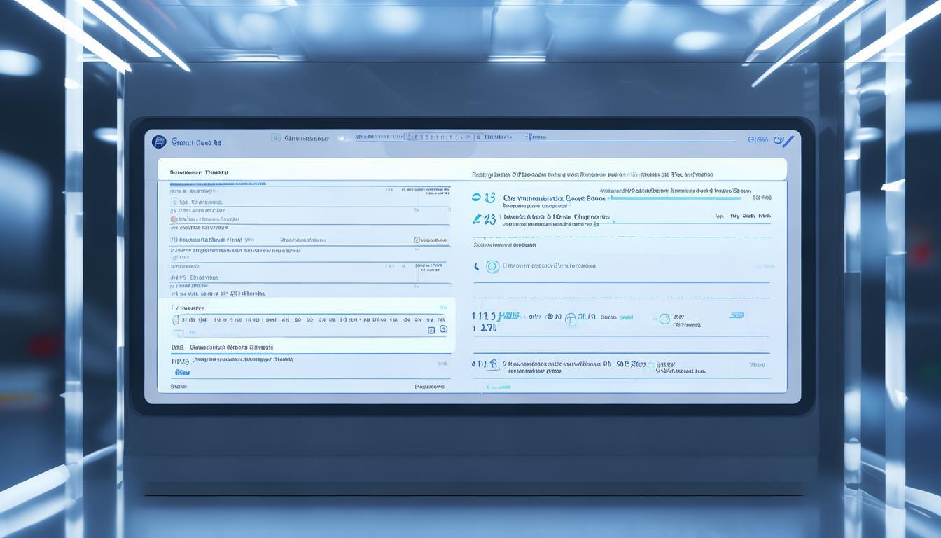Select the teal circular radio button in the right panel
This screenshot has width=941, height=538.
(x=492, y=266)
